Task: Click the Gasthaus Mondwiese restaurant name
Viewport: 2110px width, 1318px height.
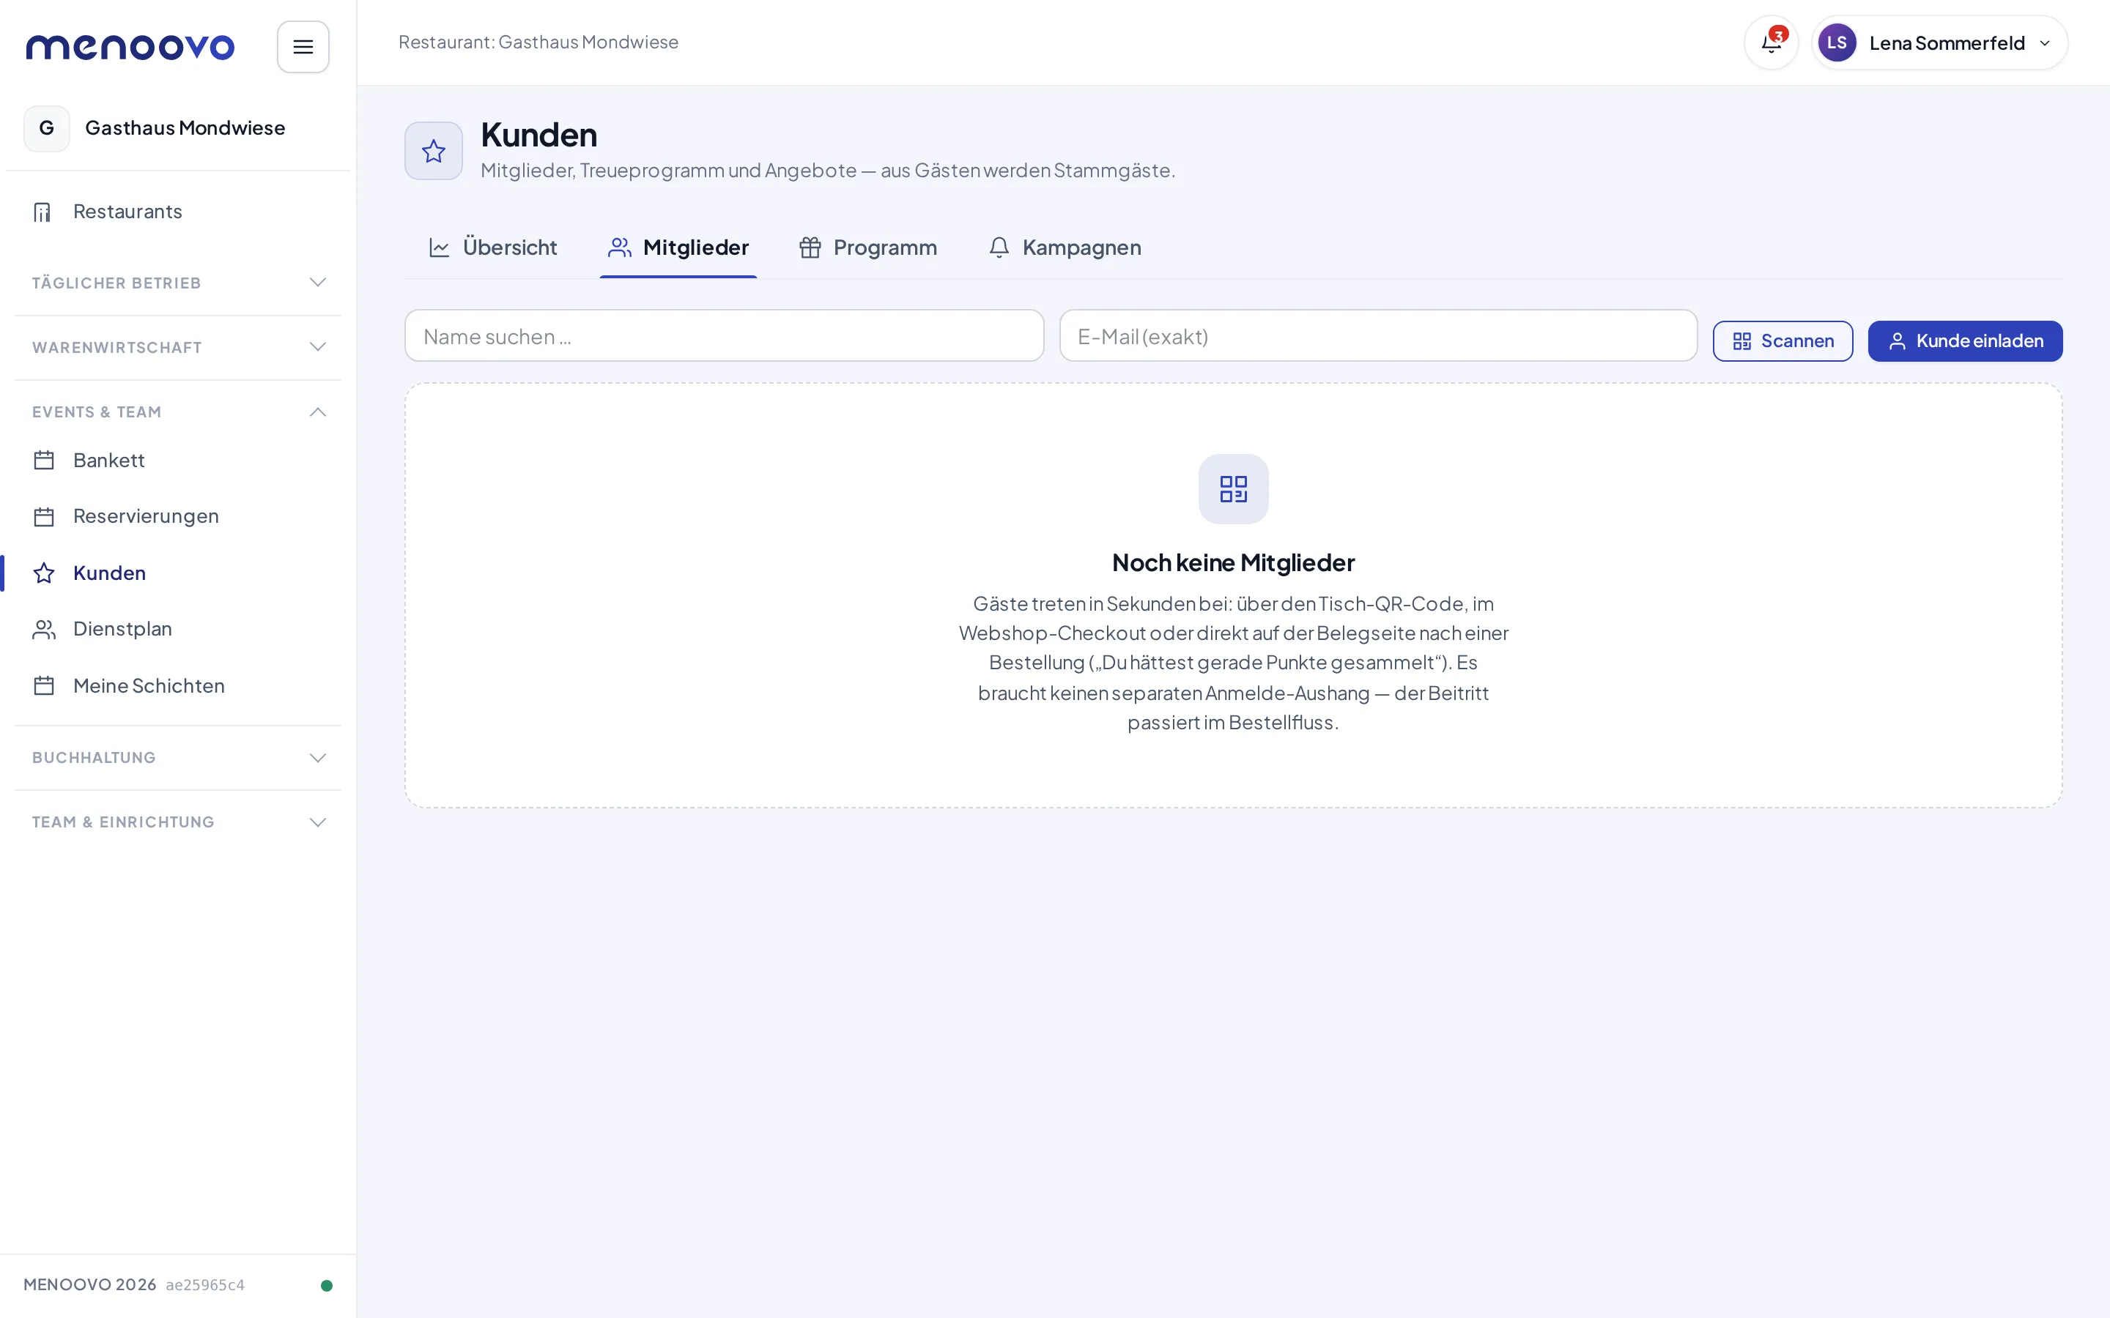Action: (185, 128)
